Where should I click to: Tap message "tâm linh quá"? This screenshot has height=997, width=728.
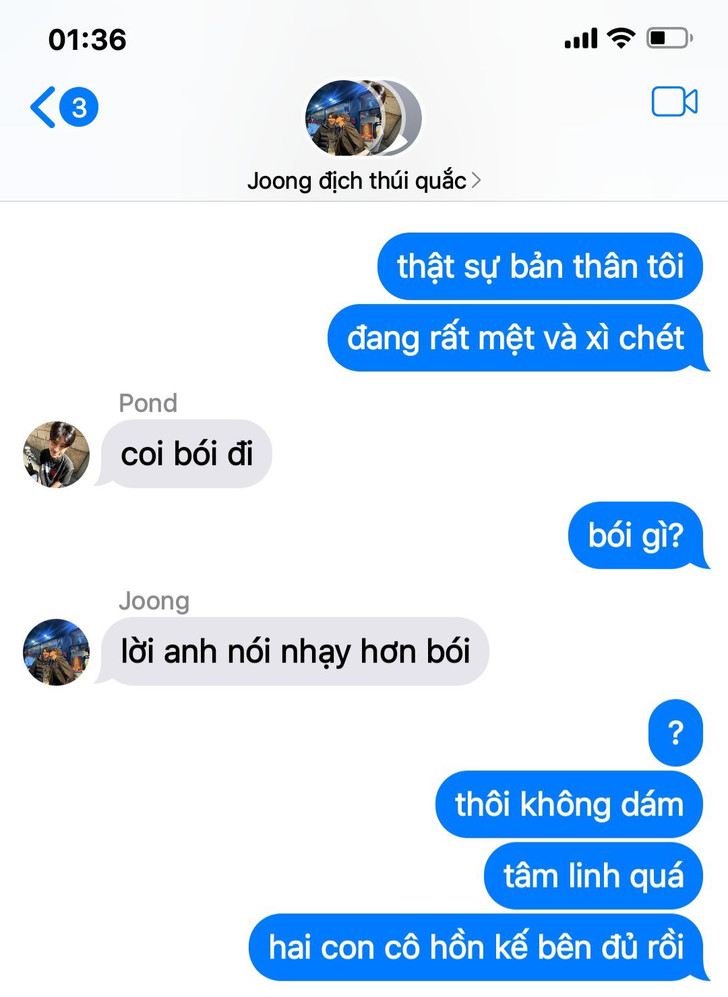[x=593, y=876]
